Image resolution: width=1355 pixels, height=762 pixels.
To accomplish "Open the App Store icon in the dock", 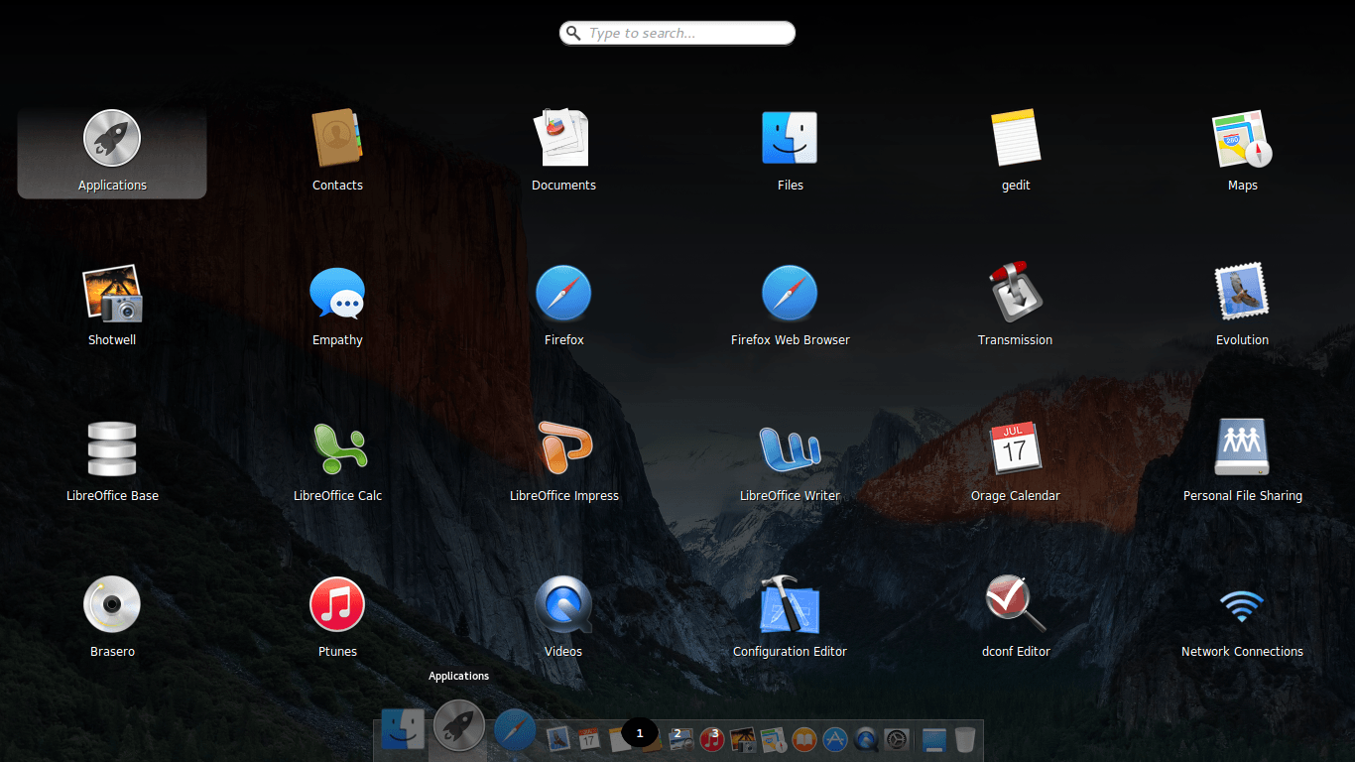I will pyautogui.click(x=835, y=739).
